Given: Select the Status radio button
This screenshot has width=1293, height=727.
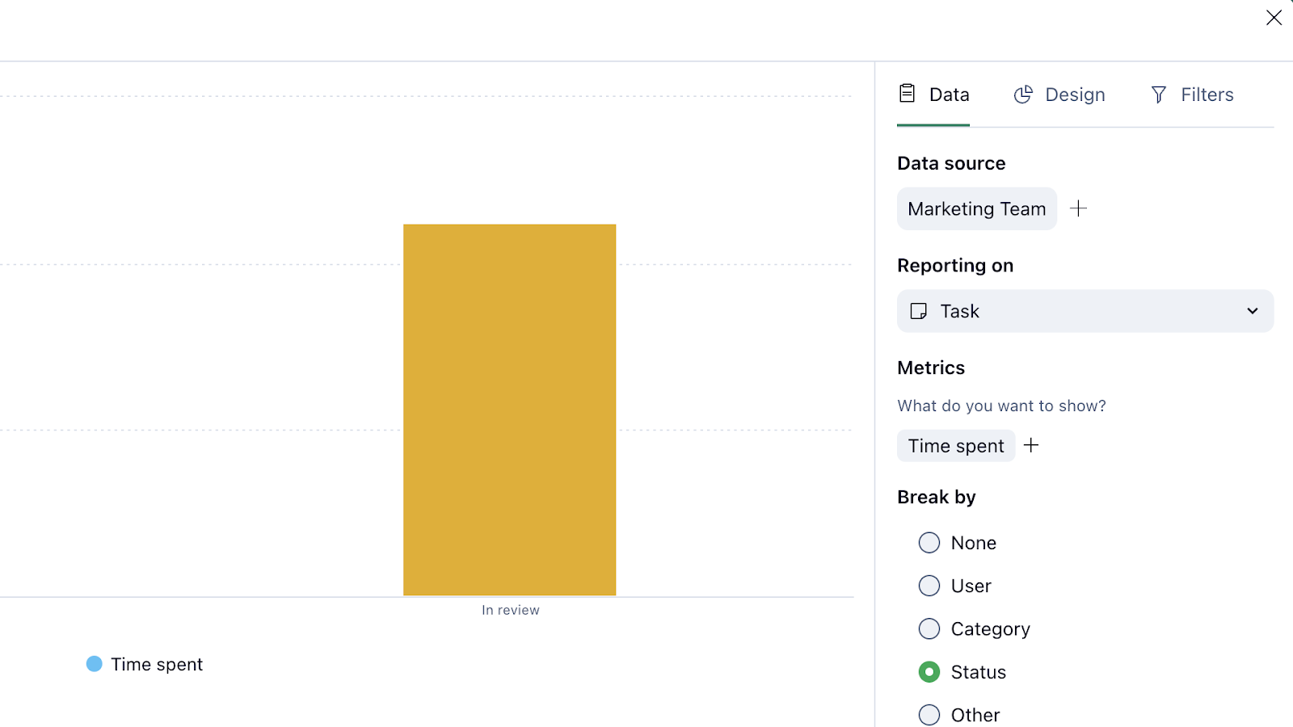Looking at the screenshot, I should (x=929, y=671).
